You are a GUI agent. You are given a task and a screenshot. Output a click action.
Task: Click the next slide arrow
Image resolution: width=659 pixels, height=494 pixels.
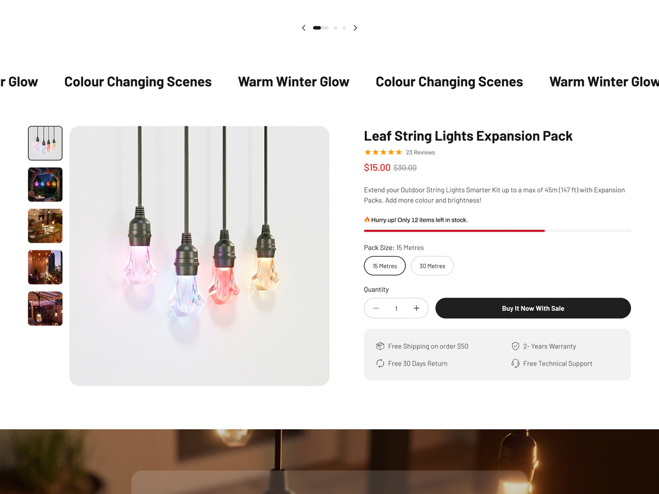(x=355, y=28)
